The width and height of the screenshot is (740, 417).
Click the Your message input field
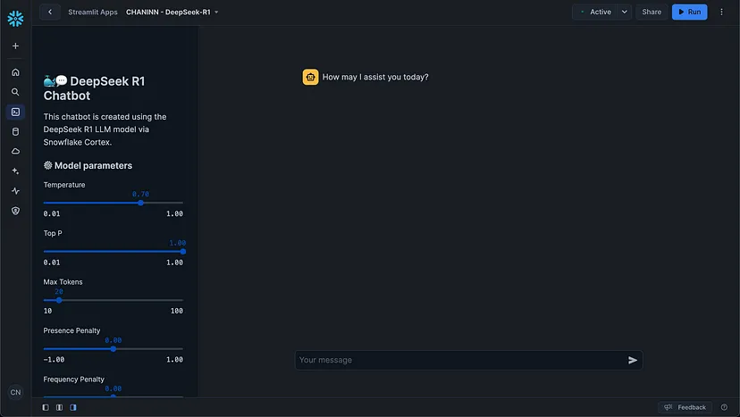[x=468, y=361]
